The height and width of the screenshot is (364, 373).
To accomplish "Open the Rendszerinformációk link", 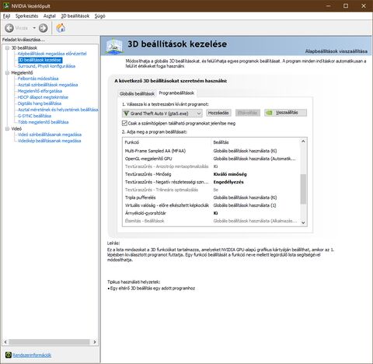I will 32,355.
